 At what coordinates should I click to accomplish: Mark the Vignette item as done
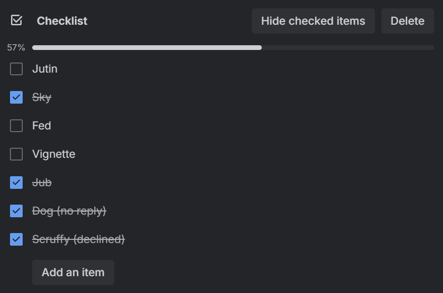(x=16, y=154)
